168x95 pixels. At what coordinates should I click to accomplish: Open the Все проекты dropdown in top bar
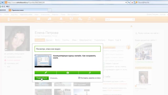(x=73, y=15)
